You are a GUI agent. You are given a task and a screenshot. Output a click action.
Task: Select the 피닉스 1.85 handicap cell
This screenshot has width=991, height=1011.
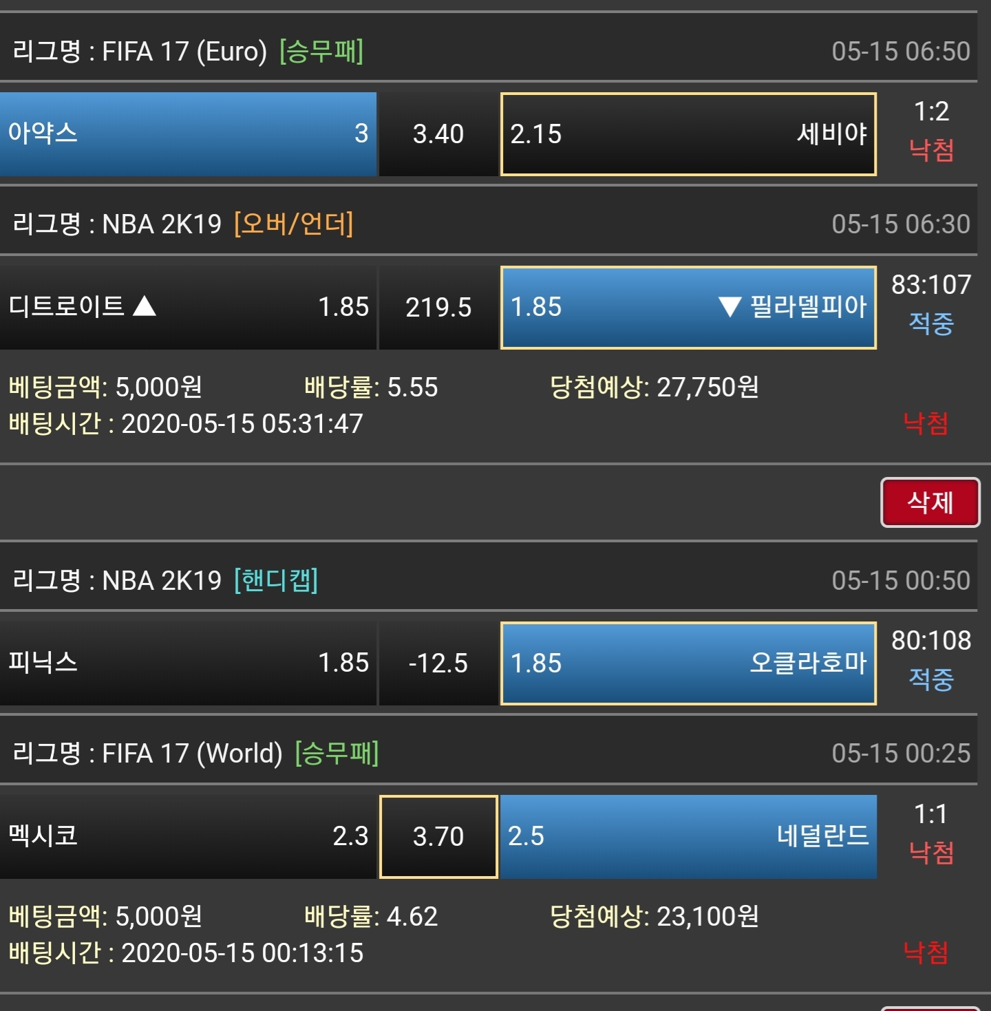188,663
